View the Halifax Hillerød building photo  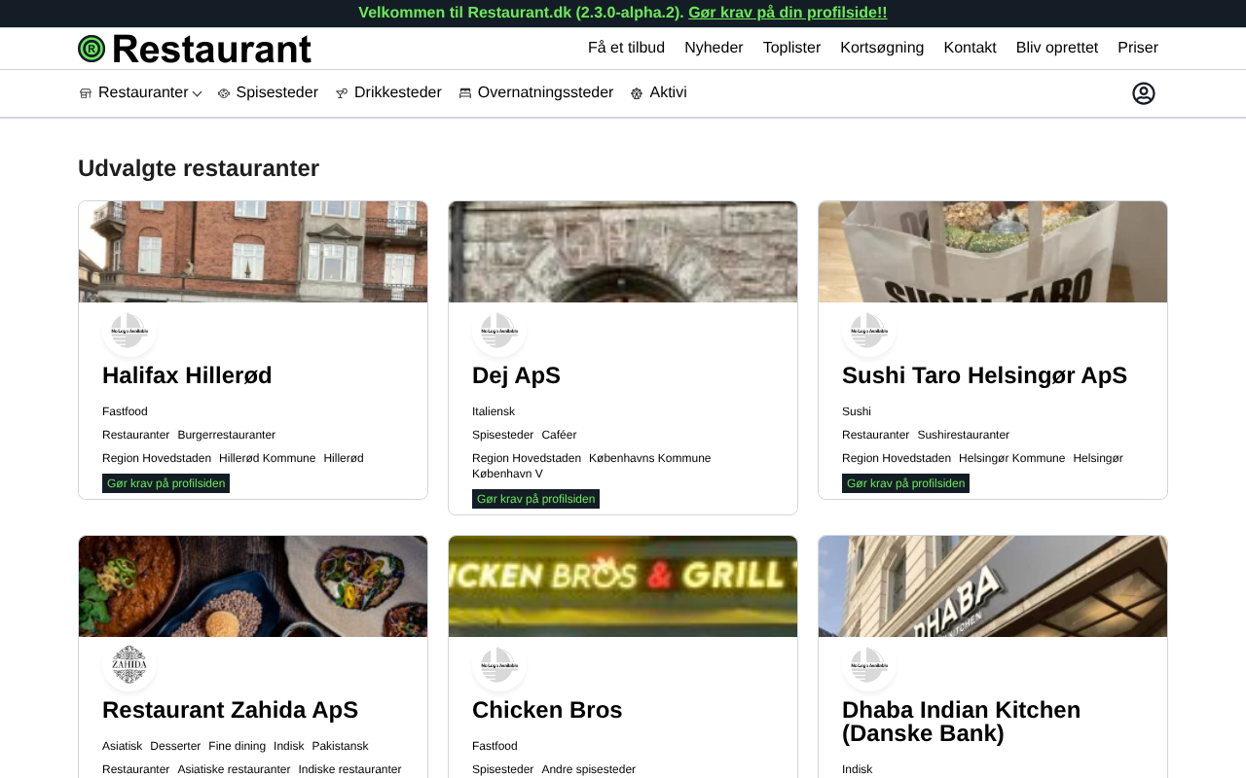pyautogui.click(x=253, y=252)
